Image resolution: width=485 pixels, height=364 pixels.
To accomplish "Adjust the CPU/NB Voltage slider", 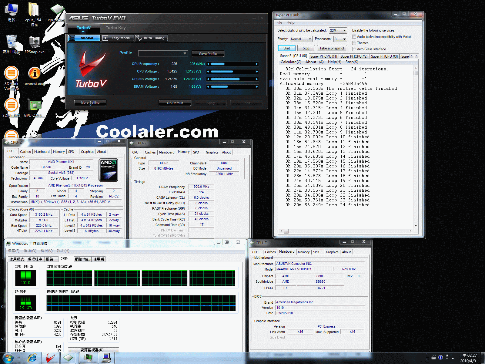I will point(232,79).
